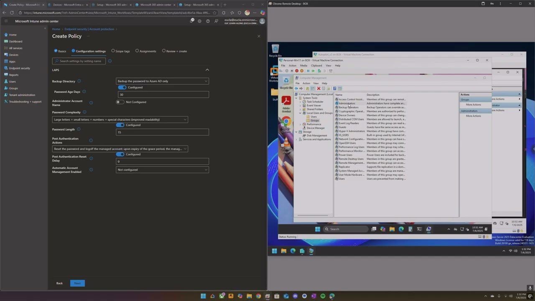
Task: Open Action menu in Computer Management
Action: click(306, 83)
